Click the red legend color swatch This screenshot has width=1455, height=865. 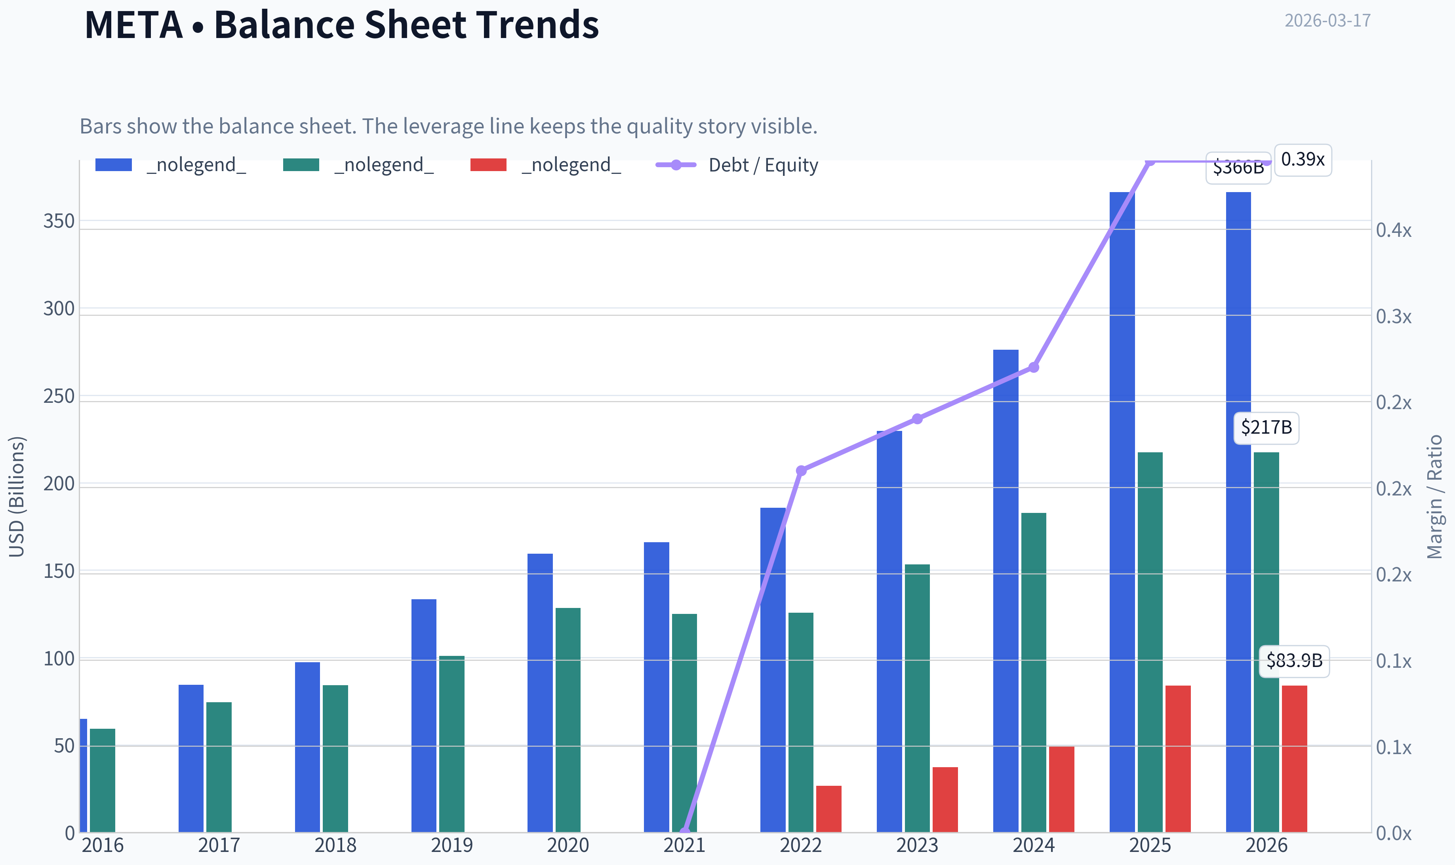[488, 165]
